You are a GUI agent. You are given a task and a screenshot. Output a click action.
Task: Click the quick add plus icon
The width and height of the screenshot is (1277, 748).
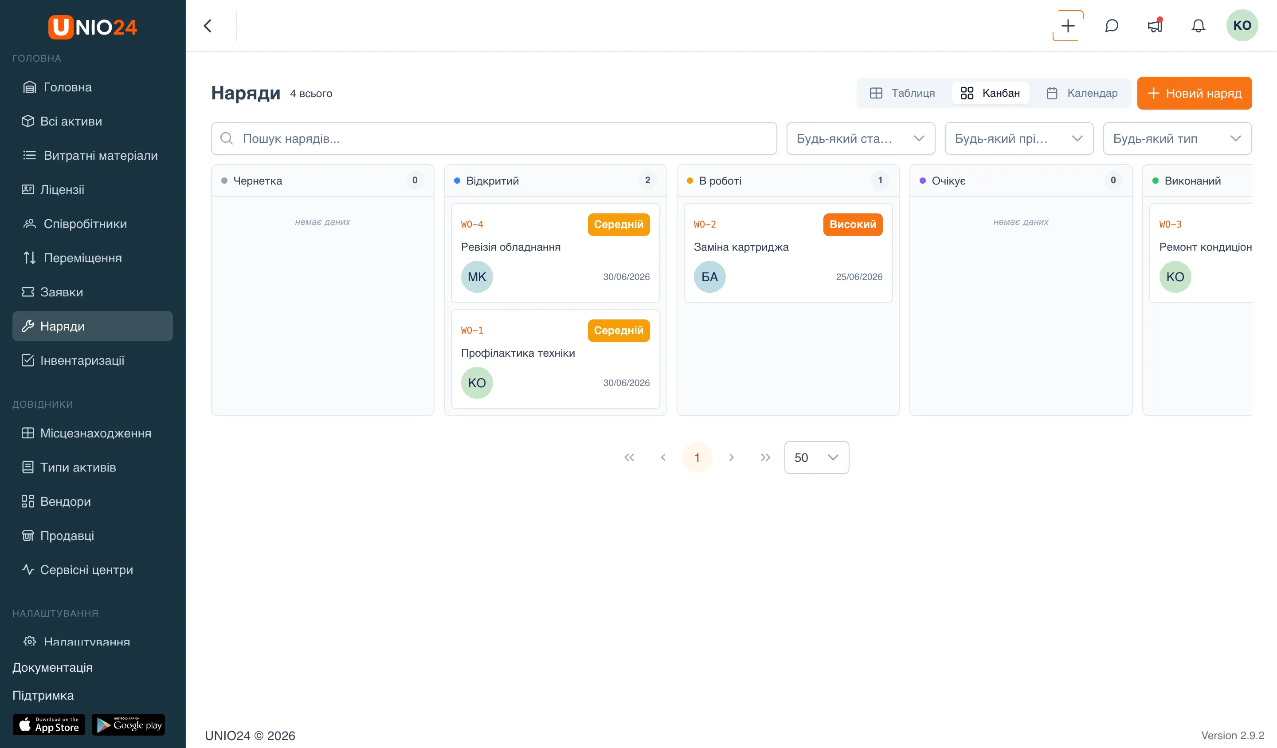point(1068,26)
